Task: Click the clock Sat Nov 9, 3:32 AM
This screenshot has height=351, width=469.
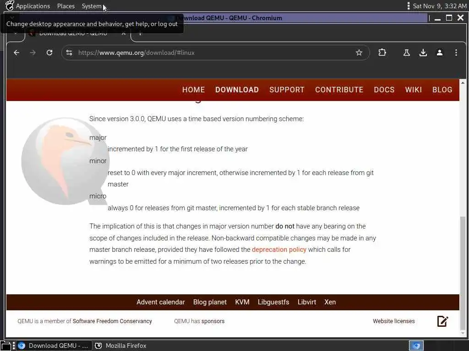Action: tap(440, 6)
